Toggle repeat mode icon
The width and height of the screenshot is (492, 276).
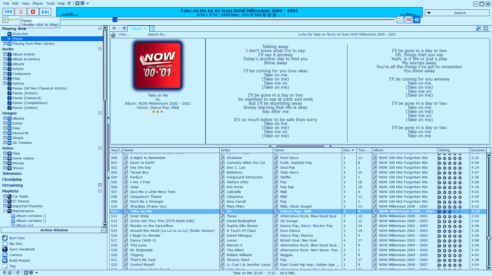tap(400, 20)
